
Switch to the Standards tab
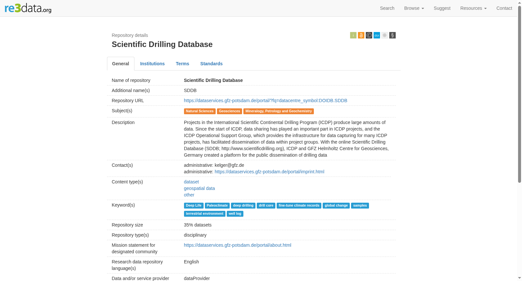pyautogui.click(x=211, y=64)
